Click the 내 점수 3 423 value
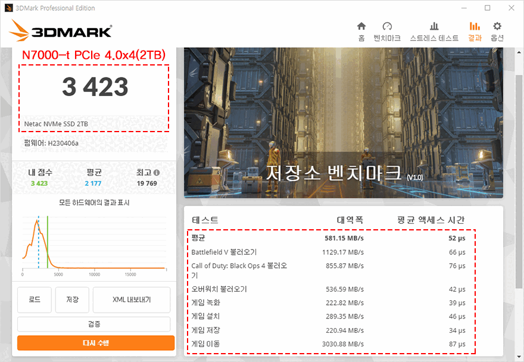Screen dimensions: 524x362 click(39, 183)
